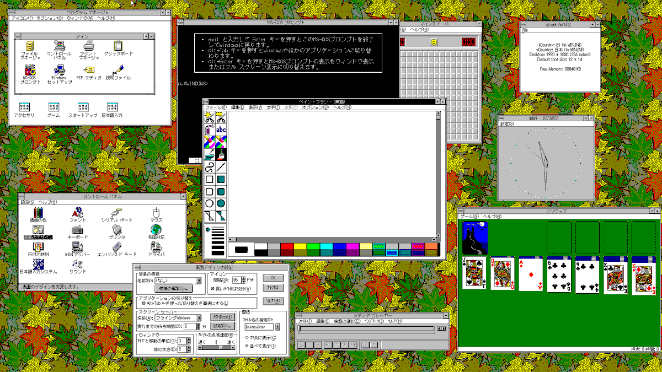This screenshot has width=662, height=372.
Task: Select the hollow Rounded Box tool
Action: (x=210, y=192)
